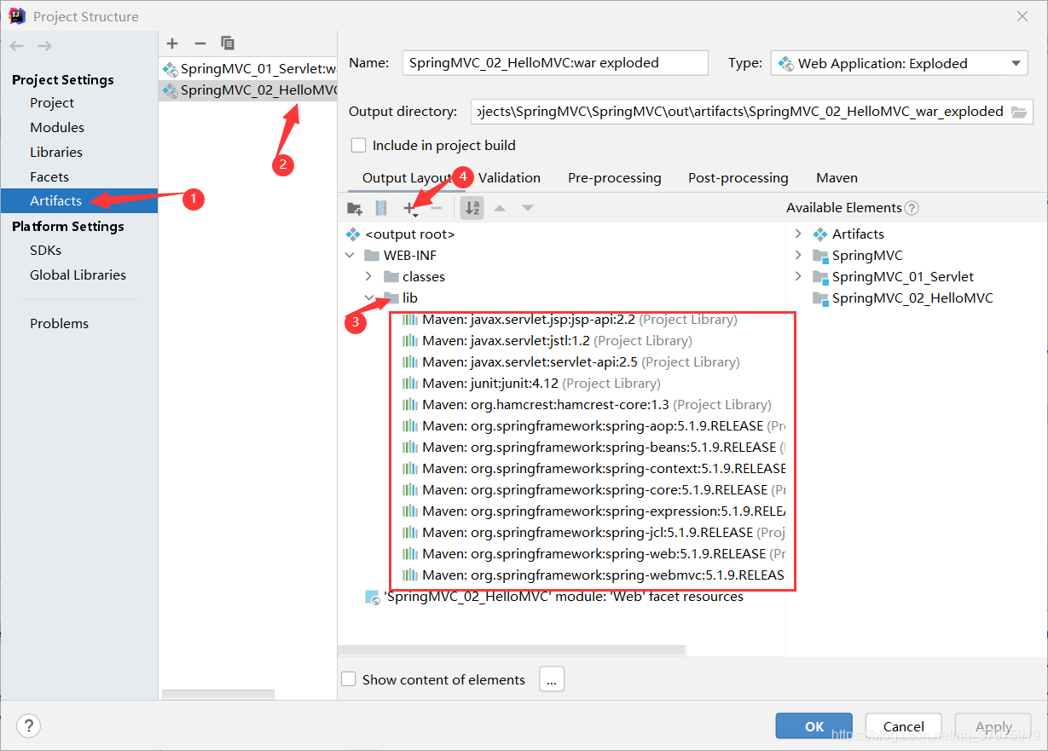
Task: Collapse the WEB-INF folder node
Action: (x=350, y=256)
